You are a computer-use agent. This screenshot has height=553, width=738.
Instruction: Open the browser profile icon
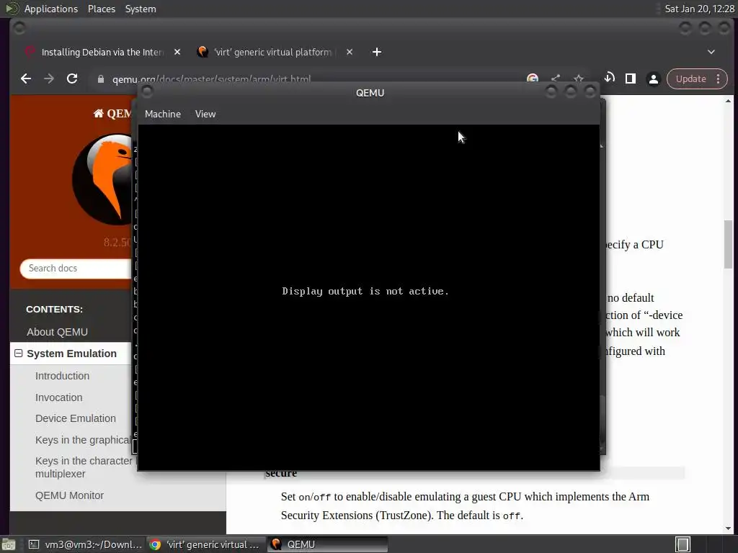(653, 79)
